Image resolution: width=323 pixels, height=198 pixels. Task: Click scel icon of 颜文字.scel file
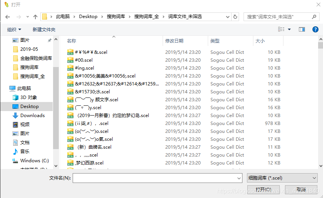tap(70, 100)
